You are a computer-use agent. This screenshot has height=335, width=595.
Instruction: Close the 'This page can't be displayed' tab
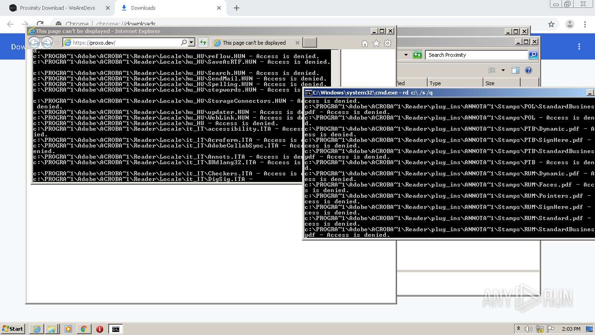click(x=297, y=42)
